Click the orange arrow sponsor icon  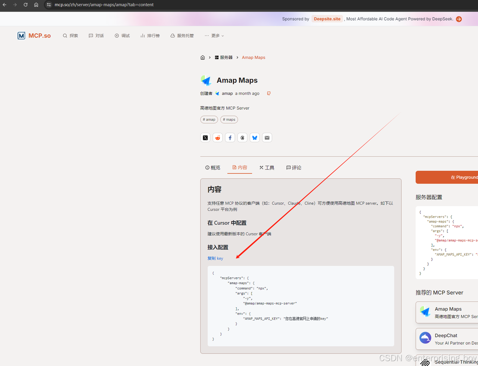(x=459, y=19)
